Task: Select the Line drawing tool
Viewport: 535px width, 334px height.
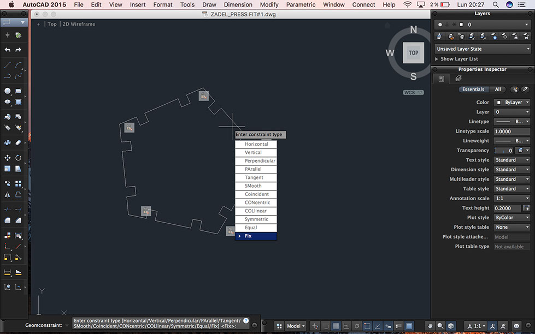Action: point(8,64)
